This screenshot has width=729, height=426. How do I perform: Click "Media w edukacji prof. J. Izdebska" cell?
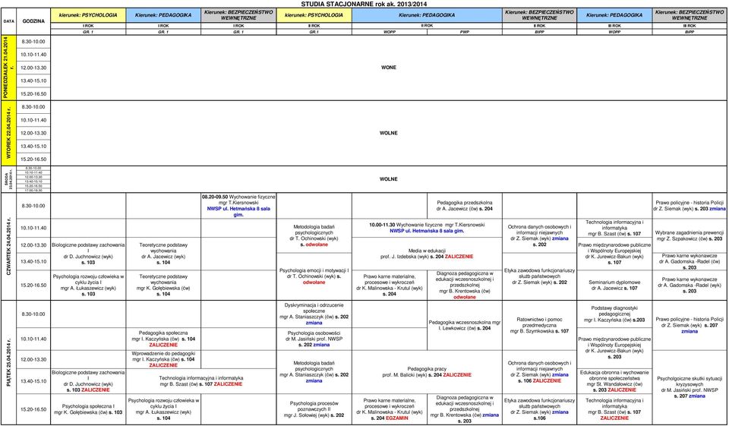pos(427,254)
